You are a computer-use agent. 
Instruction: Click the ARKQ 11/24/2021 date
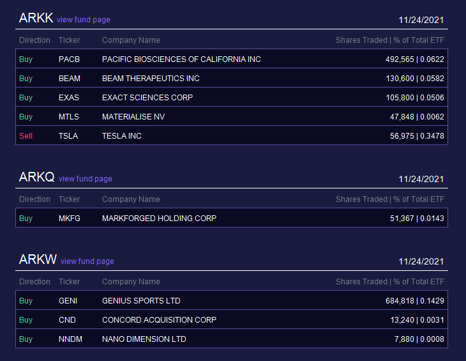tap(421, 179)
